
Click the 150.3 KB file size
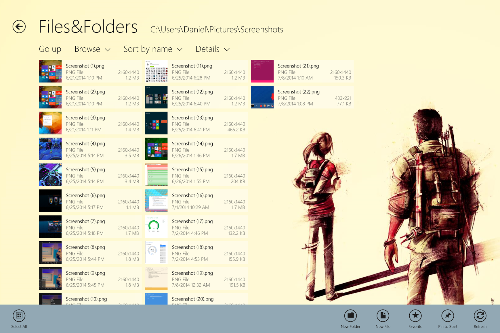342,78
